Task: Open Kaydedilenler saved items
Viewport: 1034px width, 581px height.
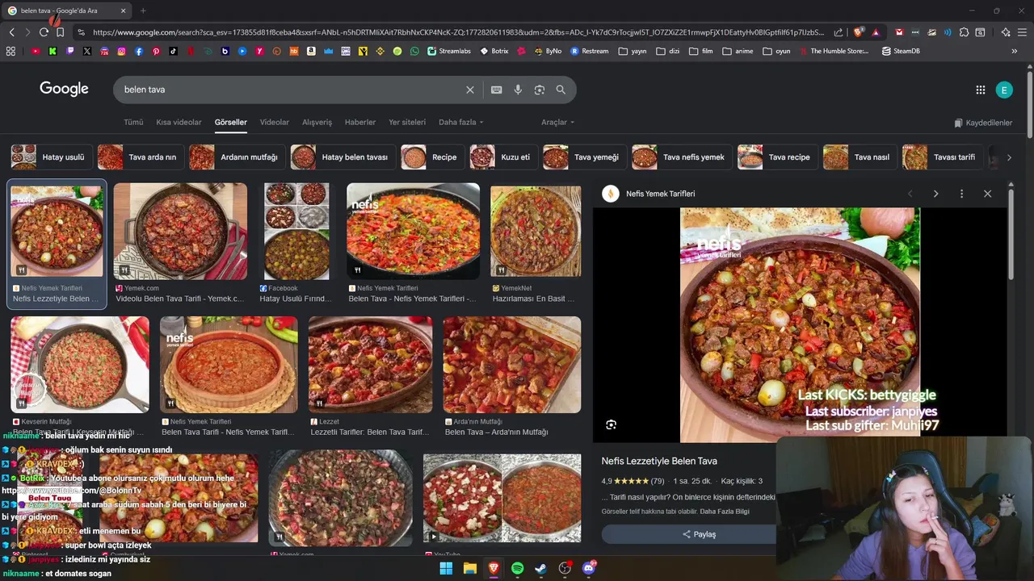Action: (x=983, y=123)
